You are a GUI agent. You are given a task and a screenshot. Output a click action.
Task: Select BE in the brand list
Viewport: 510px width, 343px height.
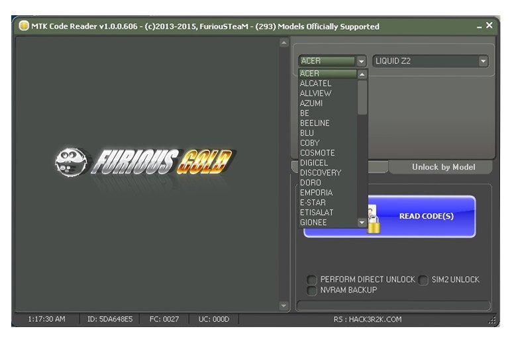click(328, 113)
